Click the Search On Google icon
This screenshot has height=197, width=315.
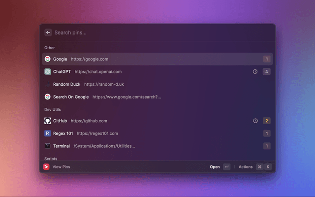[x=47, y=97]
